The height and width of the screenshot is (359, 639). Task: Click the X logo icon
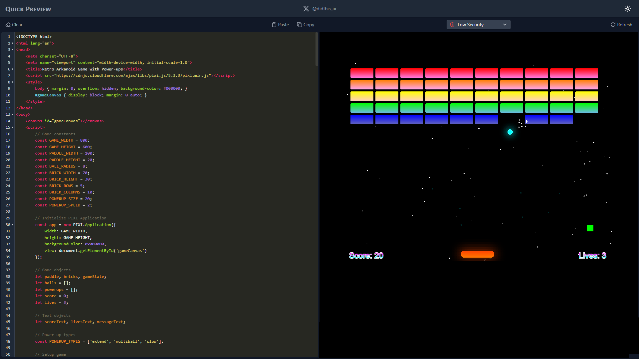[x=306, y=9]
